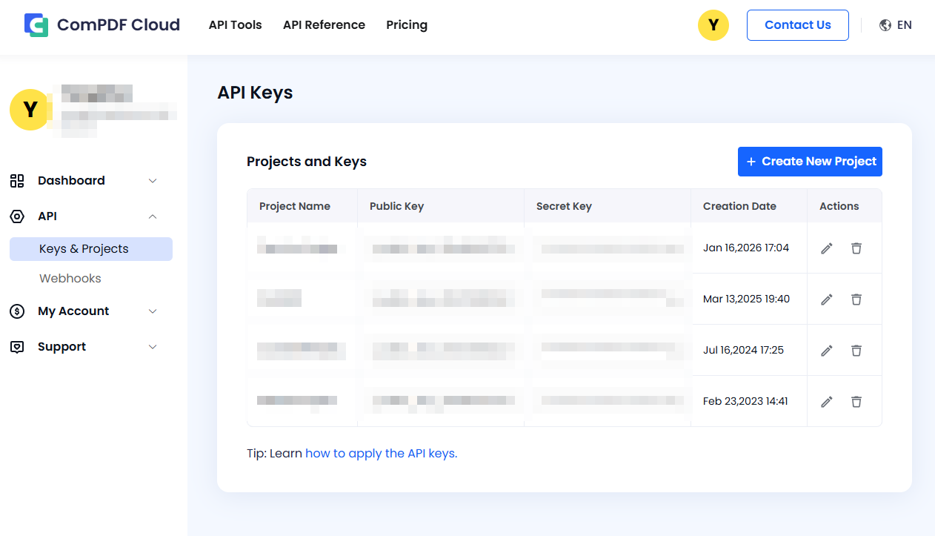
Task: Expand the Dashboard sidebar section
Action: click(152, 180)
